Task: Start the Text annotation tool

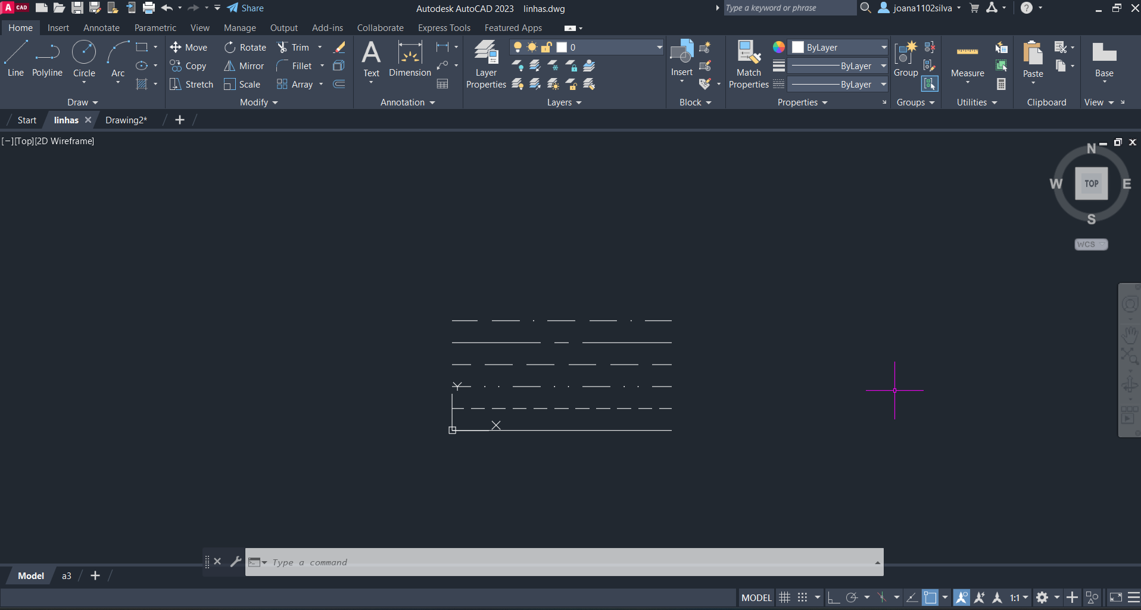Action: pos(371,59)
